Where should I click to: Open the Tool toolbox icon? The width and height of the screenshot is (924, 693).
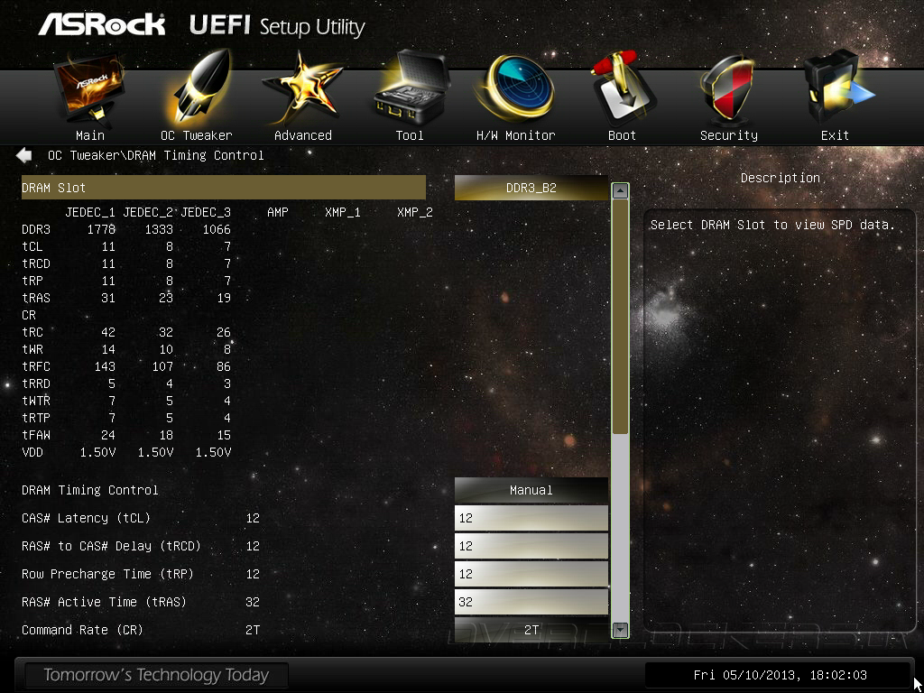pos(411,88)
